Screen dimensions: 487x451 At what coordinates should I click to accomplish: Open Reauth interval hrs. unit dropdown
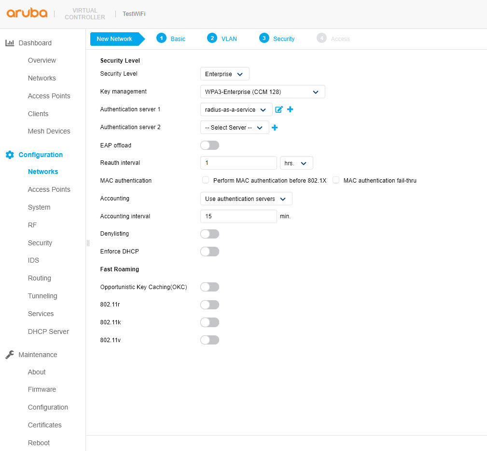click(296, 163)
